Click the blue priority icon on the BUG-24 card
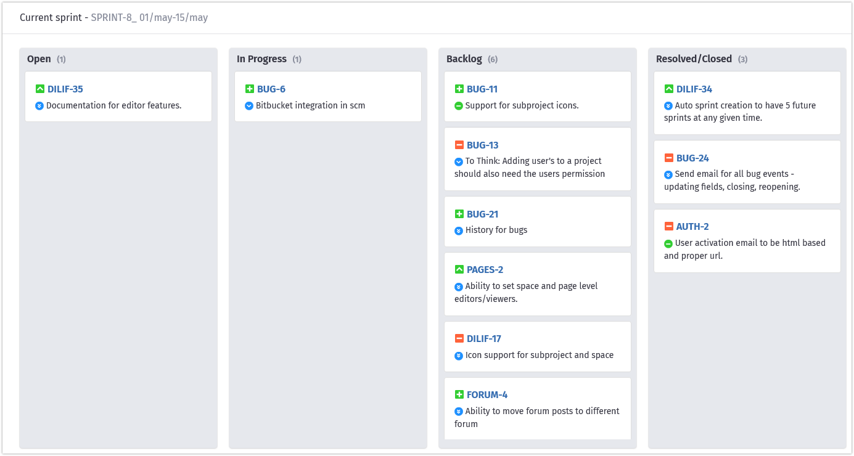This screenshot has height=456, width=854. 668,174
